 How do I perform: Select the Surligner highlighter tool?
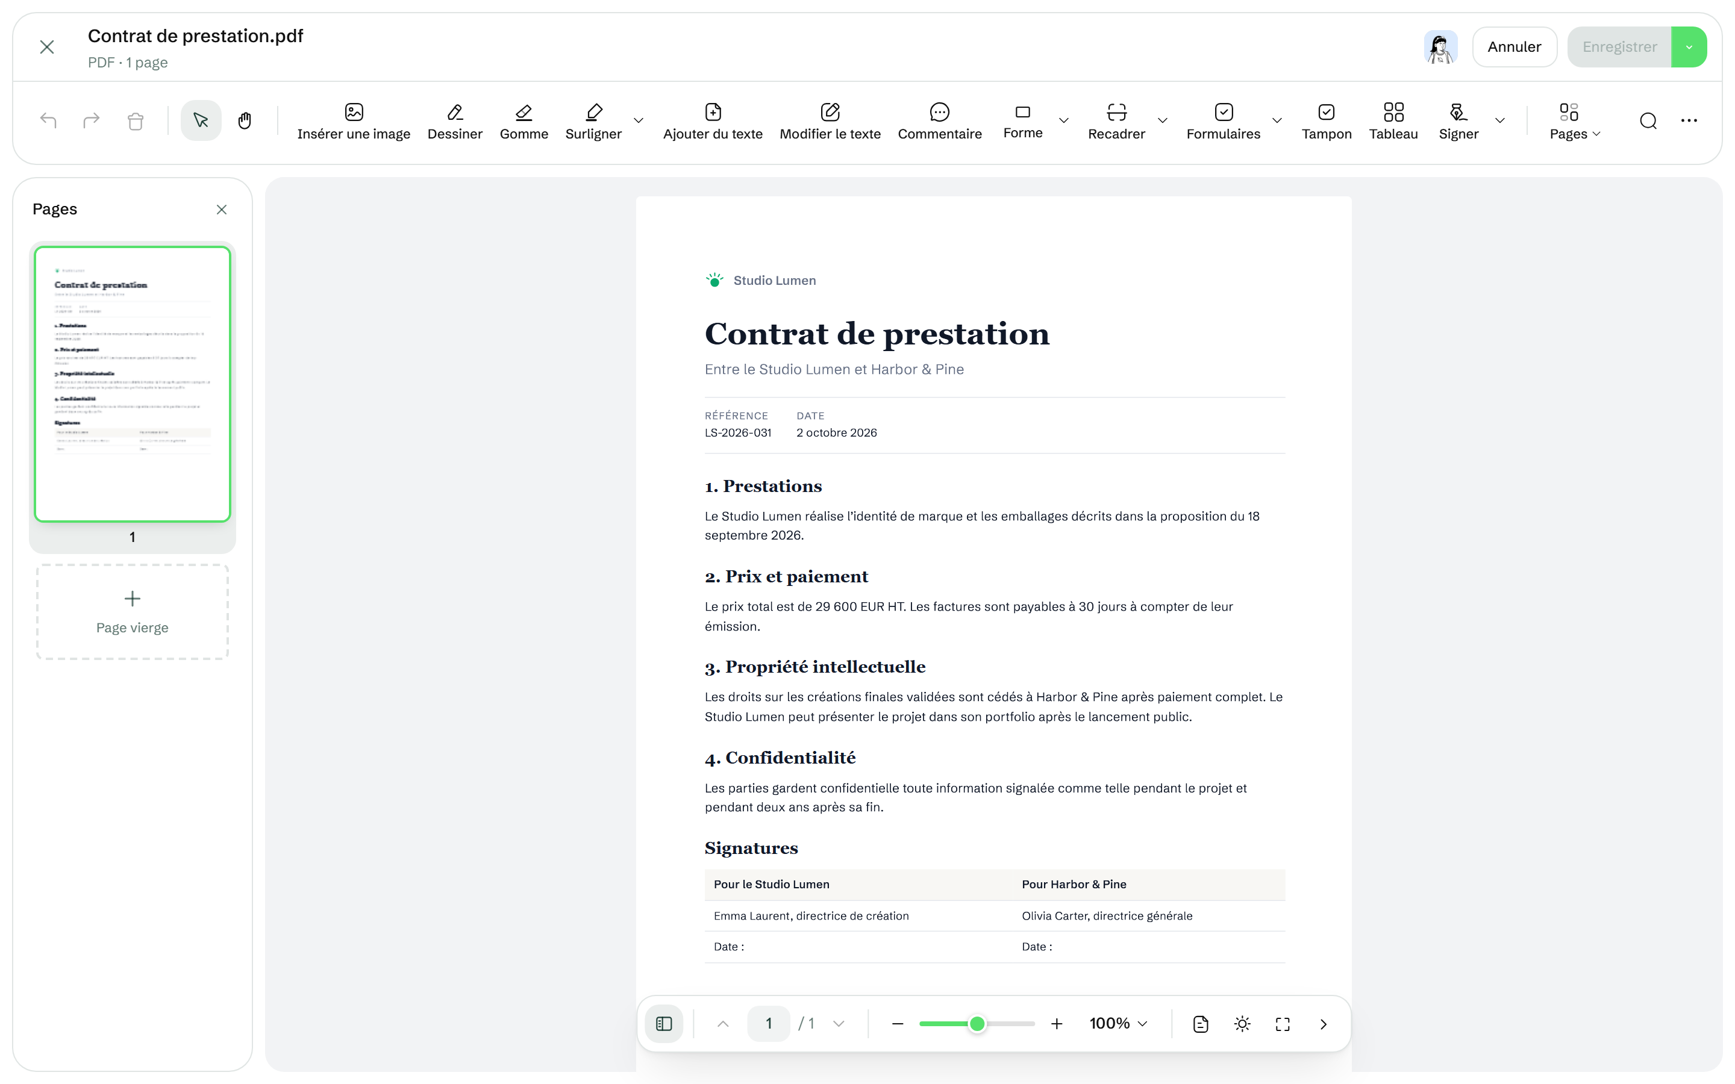[x=593, y=121]
